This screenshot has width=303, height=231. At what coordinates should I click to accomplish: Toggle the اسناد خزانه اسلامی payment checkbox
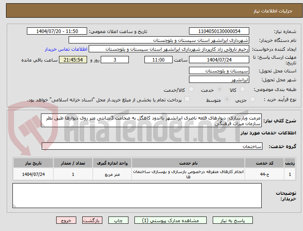click(187, 99)
